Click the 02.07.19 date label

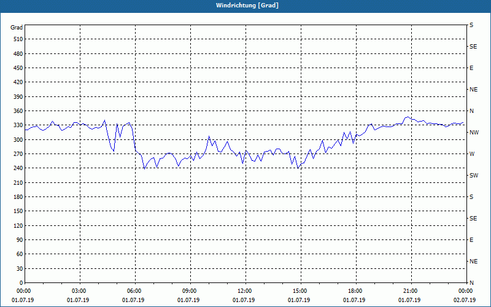tap(465, 300)
